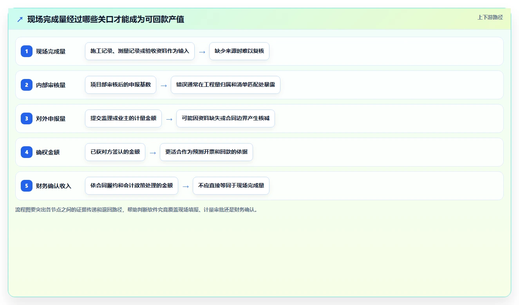The image size is (519, 305).
Task: Click the 更适合作为预测开票和回款的依据 box
Action: pos(206,152)
